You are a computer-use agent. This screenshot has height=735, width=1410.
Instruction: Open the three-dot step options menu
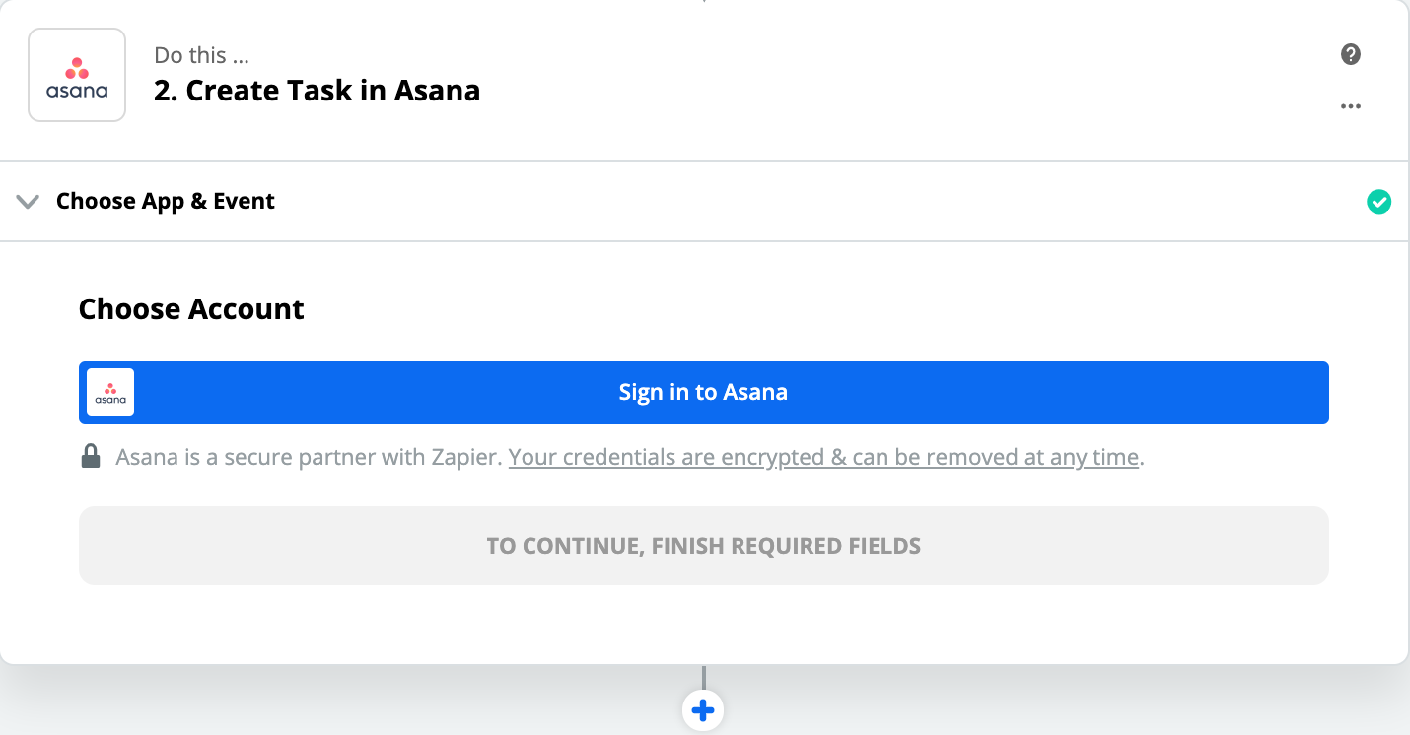(x=1351, y=106)
